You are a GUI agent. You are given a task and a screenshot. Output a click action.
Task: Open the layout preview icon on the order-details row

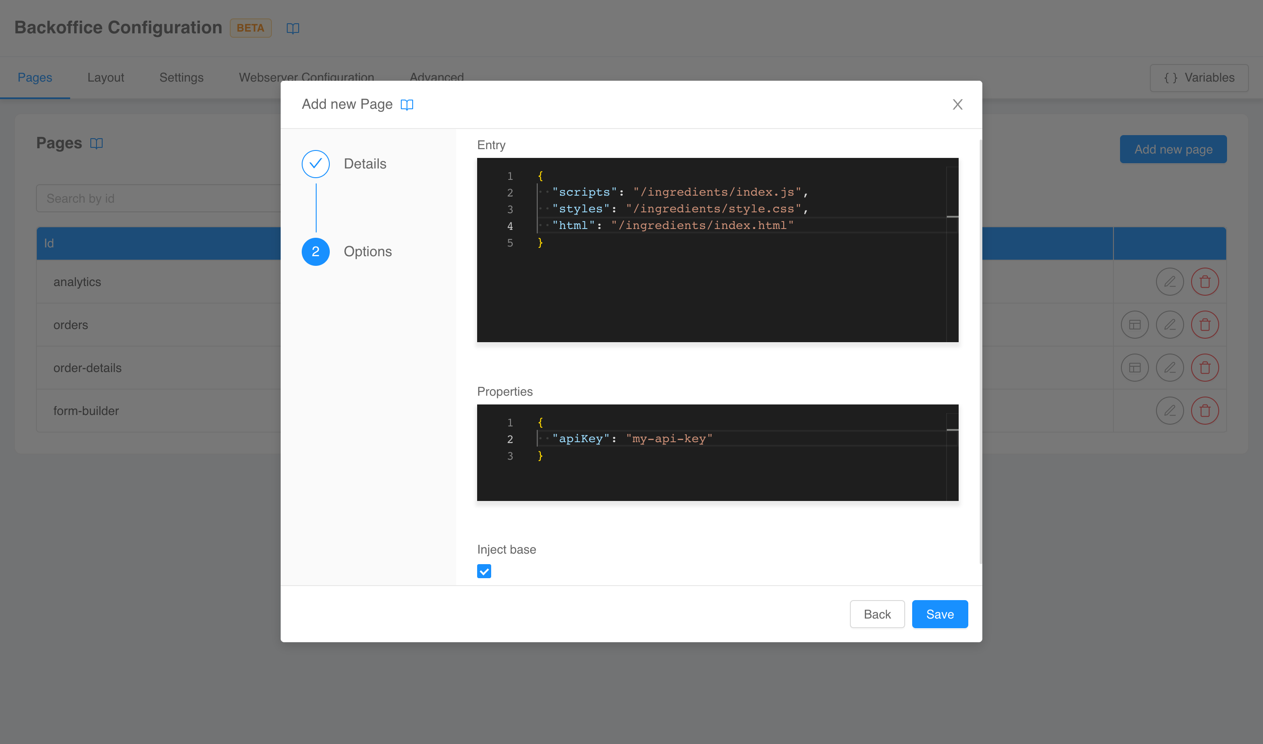[x=1135, y=368]
